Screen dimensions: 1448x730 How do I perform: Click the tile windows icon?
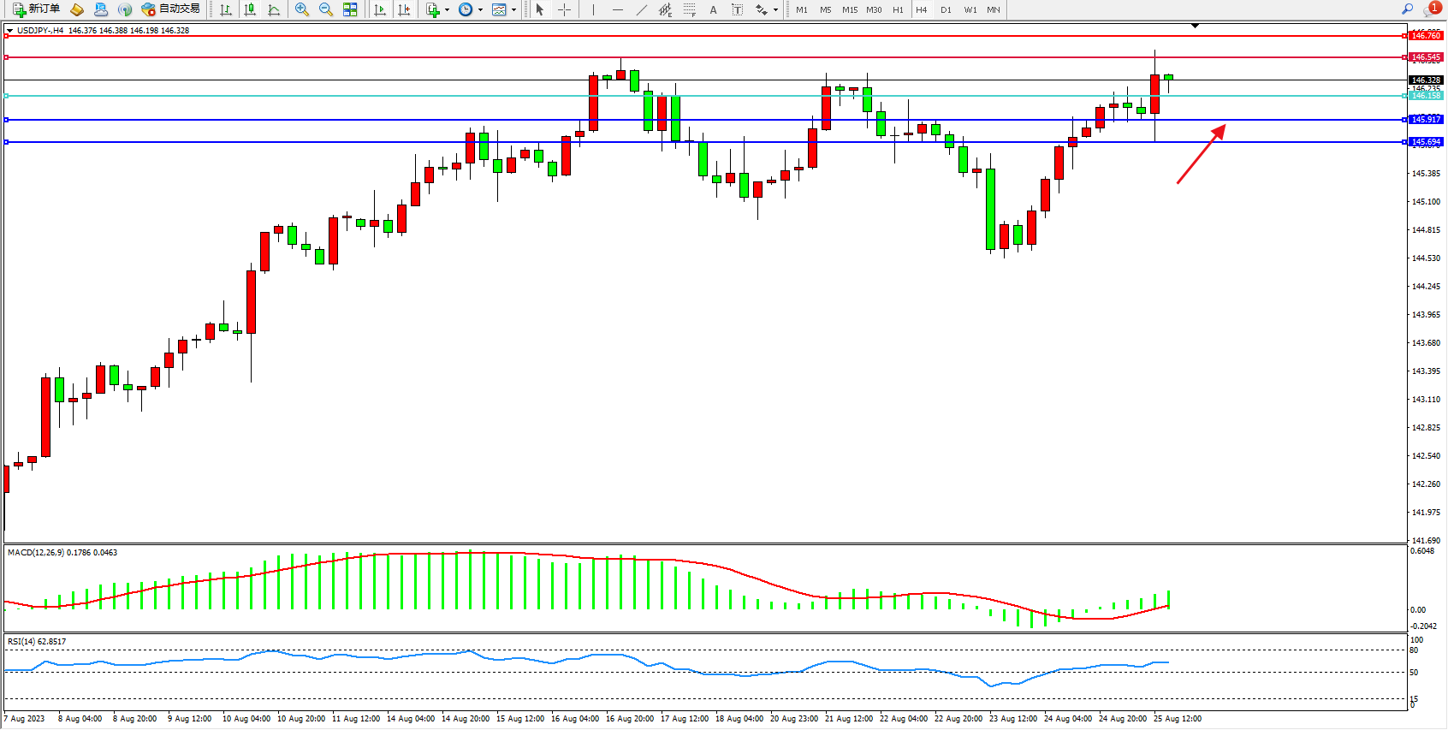[x=350, y=9]
